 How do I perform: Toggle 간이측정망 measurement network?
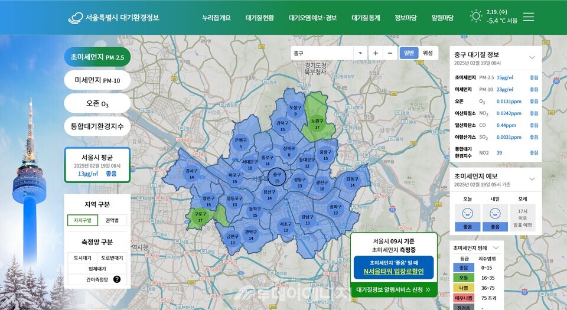click(x=97, y=279)
